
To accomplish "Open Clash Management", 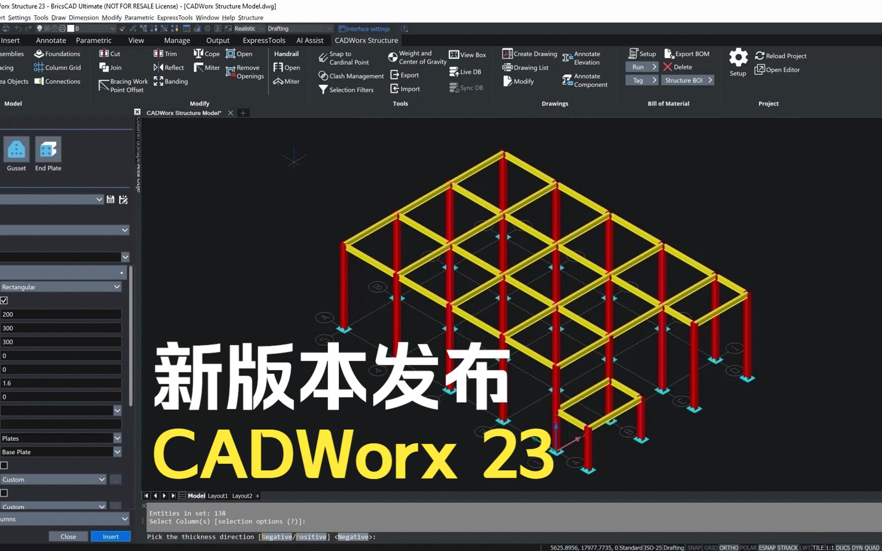I will pos(351,76).
